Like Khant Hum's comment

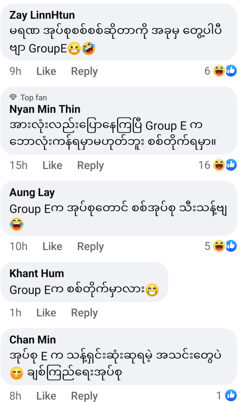46,313
